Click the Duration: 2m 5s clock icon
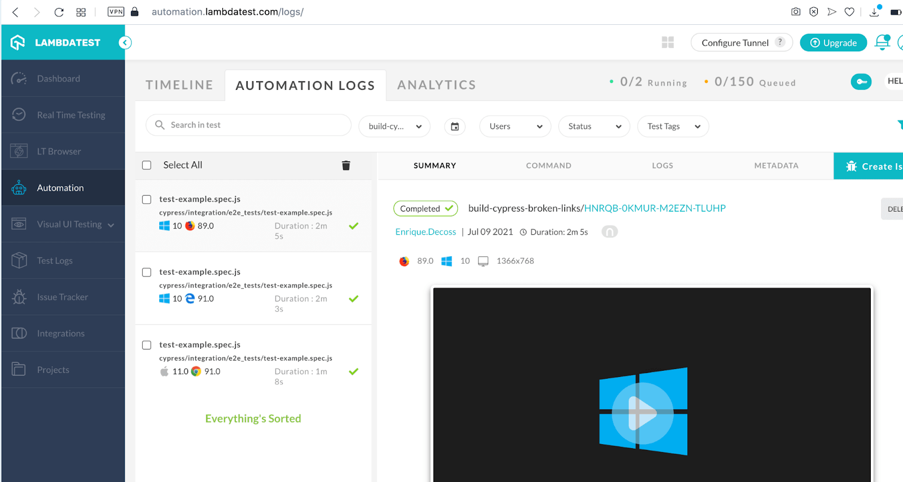903x482 pixels. click(523, 232)
